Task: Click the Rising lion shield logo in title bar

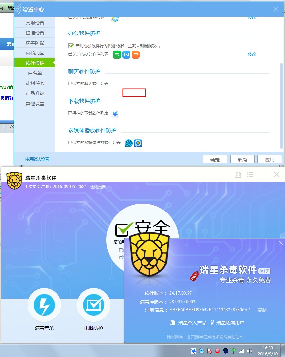Action: [x=14, y=181]
